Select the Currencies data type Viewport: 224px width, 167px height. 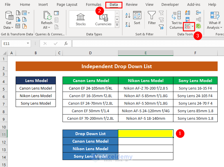[x=103, y=19]
